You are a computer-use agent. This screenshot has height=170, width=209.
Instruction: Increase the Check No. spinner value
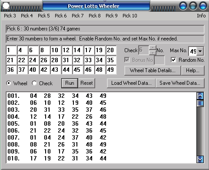pyautogui.click(x=153, y=48)
